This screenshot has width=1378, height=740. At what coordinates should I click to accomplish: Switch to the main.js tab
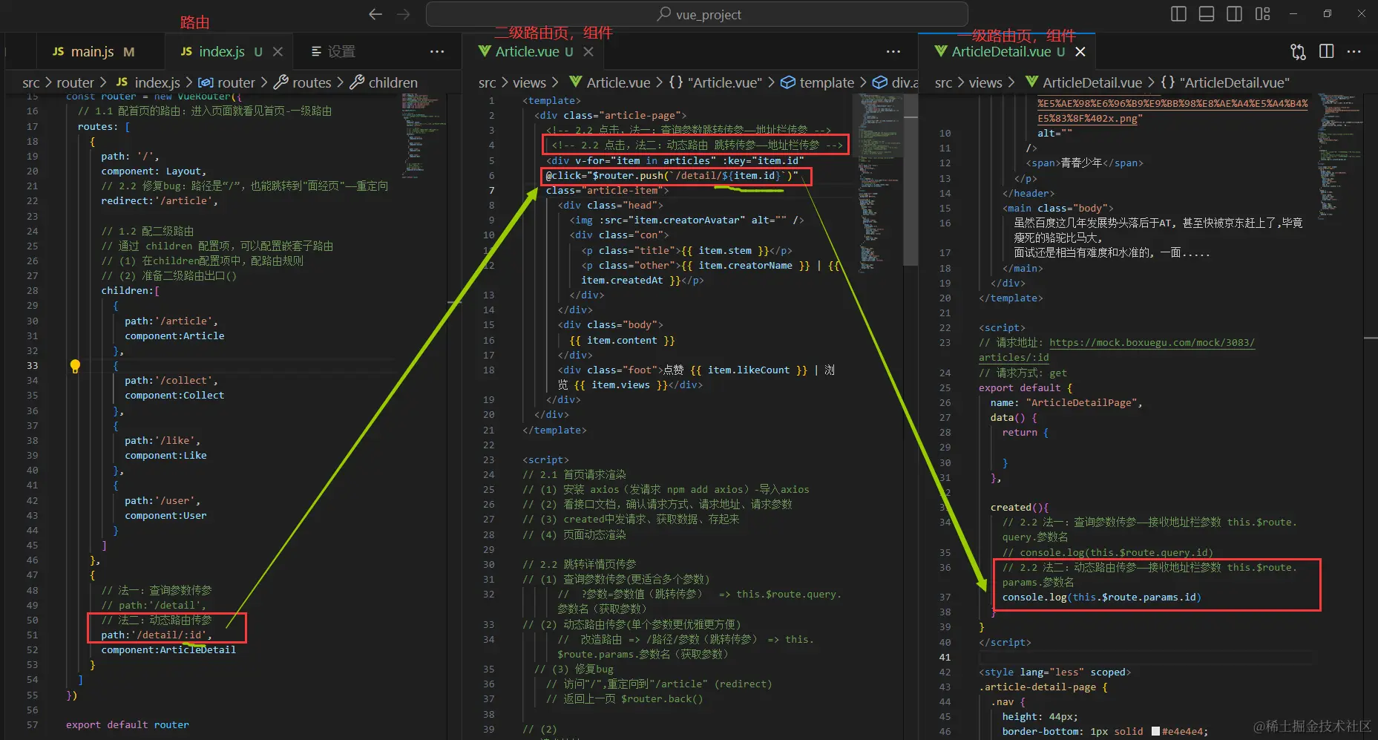click(93, 51)
